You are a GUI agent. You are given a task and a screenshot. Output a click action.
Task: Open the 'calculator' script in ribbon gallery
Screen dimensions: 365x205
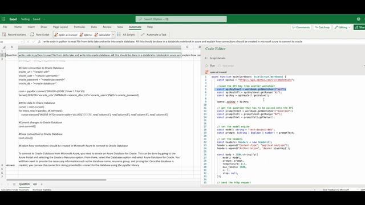point(103,35)
